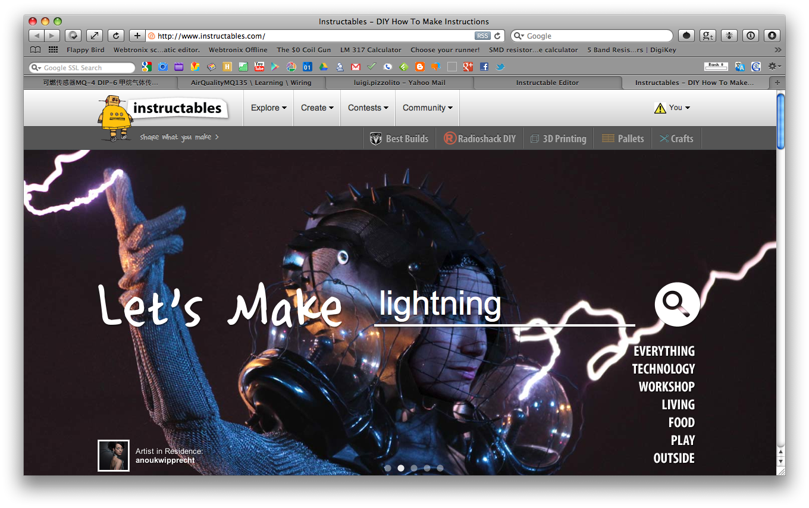Switch to the Yahoo Mail tab
This screenshot has width=809, height=508.
coord(399,83)
